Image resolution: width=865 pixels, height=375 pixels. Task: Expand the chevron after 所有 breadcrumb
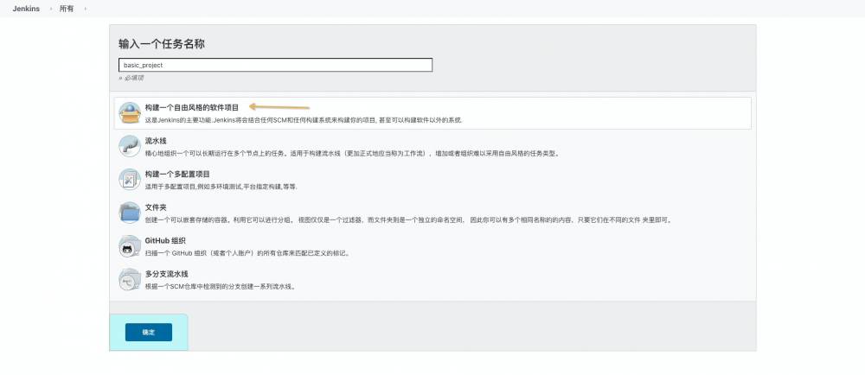pos(85,9)
